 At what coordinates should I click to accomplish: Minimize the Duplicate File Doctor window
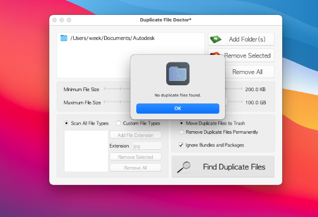tap(61, 20)
